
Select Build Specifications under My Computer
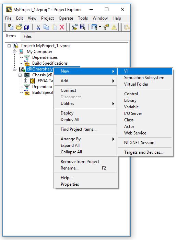coord(50,63)
